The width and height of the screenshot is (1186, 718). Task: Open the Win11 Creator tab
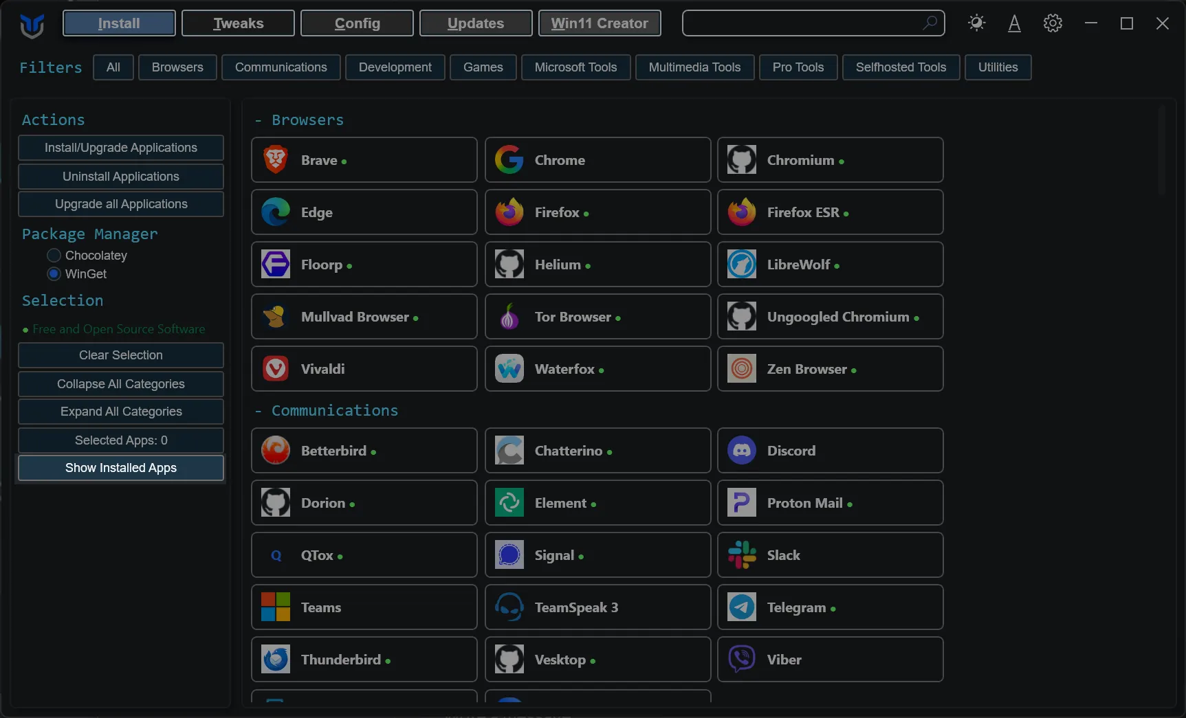(600, 23)
